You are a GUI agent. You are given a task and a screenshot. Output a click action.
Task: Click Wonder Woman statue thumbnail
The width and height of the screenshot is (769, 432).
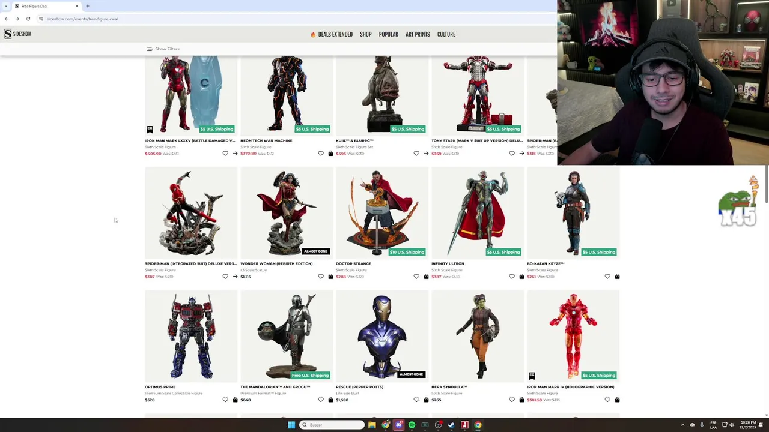click(287, 212)
